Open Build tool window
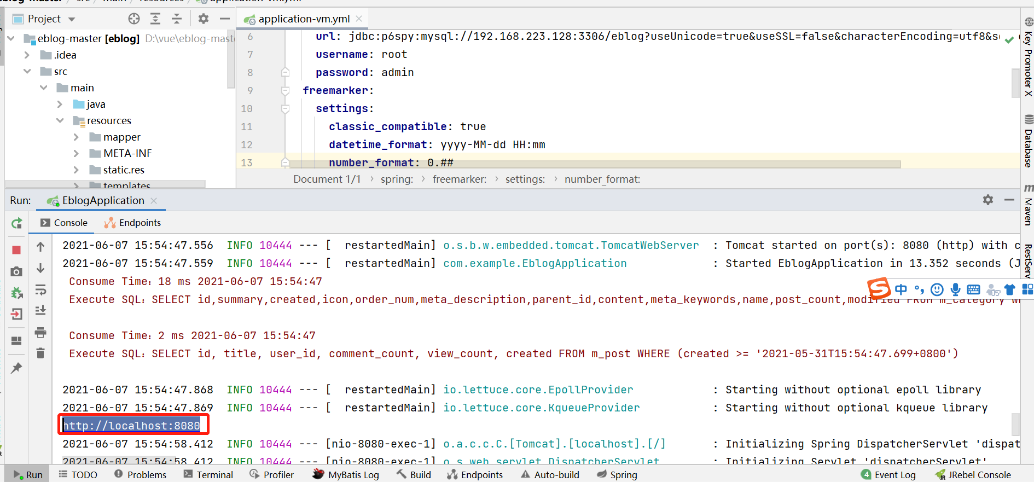 (414, 474)
